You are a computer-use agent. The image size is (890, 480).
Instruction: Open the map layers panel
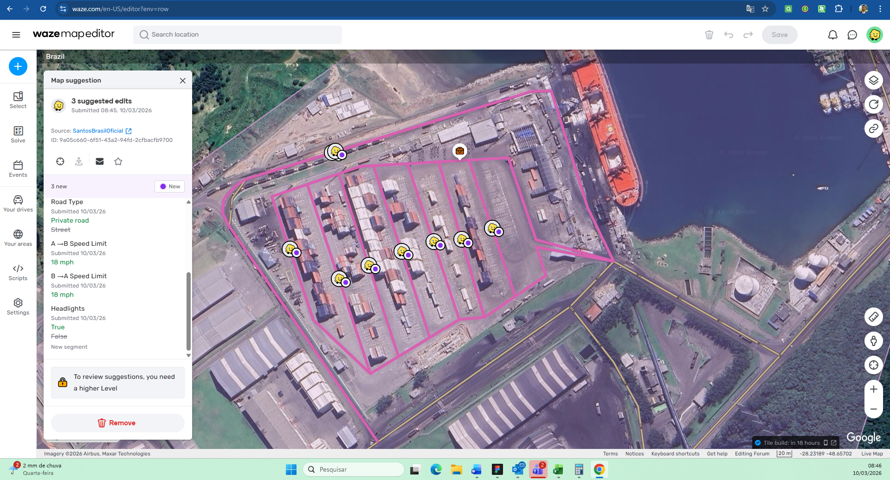[x=873, y=80]
